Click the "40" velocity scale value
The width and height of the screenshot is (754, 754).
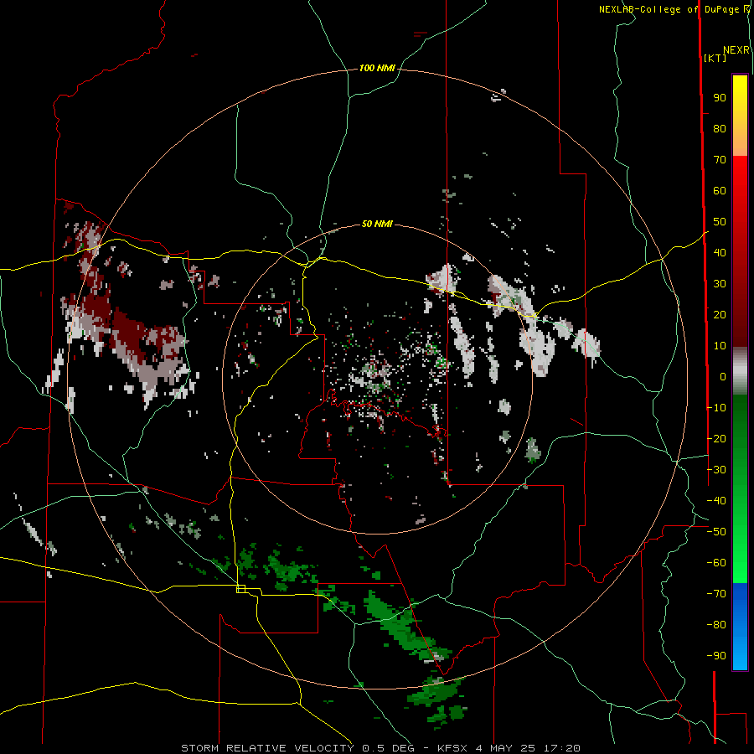point(720,252)
